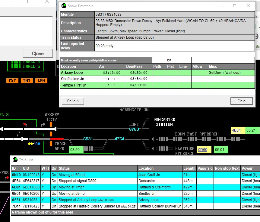
Task: Select the red signal below the HENS label
Action: (x=7, y=178)
